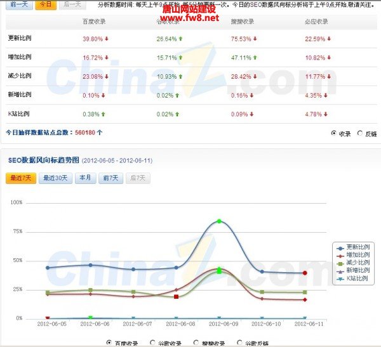Click the green peak point on 2012-06-09

pyautogui.click(x=219, y=221)
